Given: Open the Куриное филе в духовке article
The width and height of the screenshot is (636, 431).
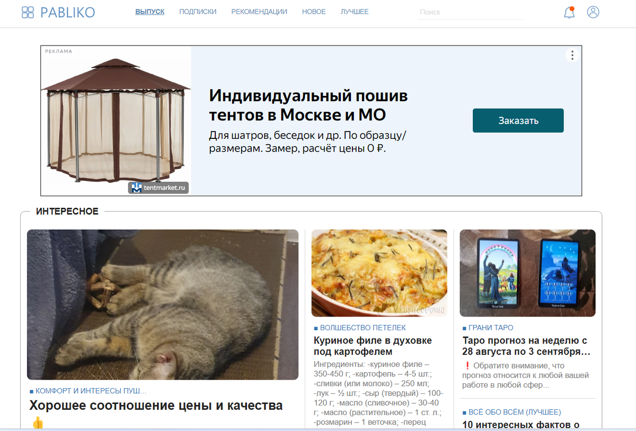Looking at the screenshot, I should pos(373,346).
